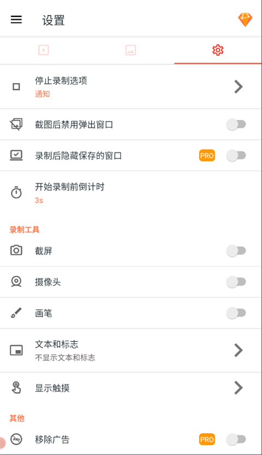Switch to the screenshots image tab
The height and width of the screenshot is (455, 262).
click(x=130, y=50)
